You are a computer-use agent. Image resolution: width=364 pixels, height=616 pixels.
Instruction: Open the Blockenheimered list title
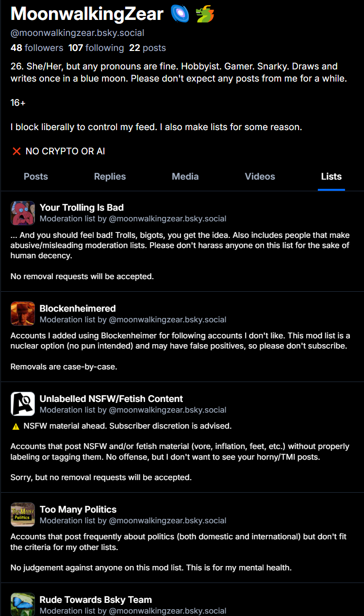[78, 308]
